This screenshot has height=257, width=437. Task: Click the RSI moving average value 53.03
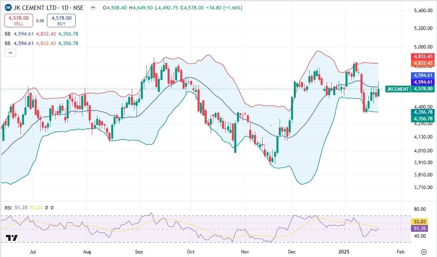(x=36, y=208)
